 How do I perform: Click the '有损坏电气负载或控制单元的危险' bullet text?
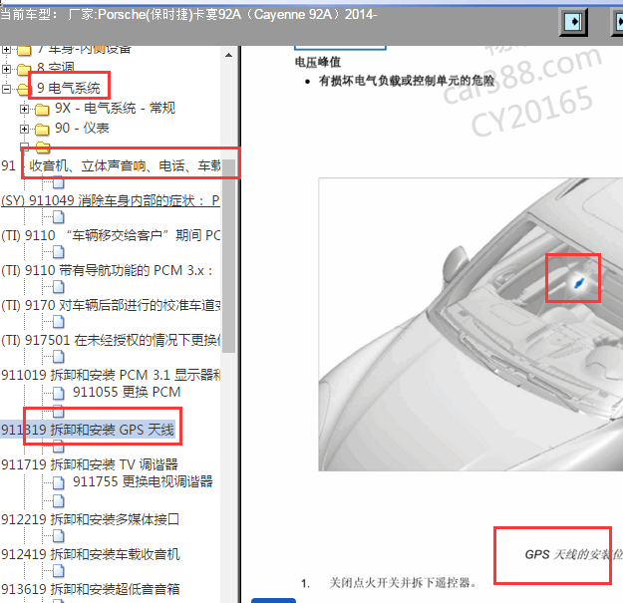point(406,81)
